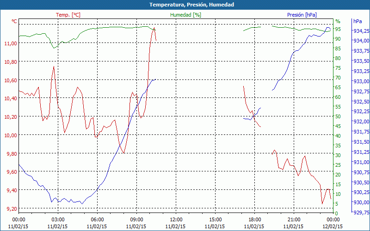Click humidity axis value 25
This screenshot has height=231, width=370.
click(338, 165)
